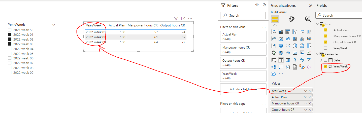Select the 100% stacked column chart visual
Viewport: 362px width, 113px height.
click(x=309, y=32)
